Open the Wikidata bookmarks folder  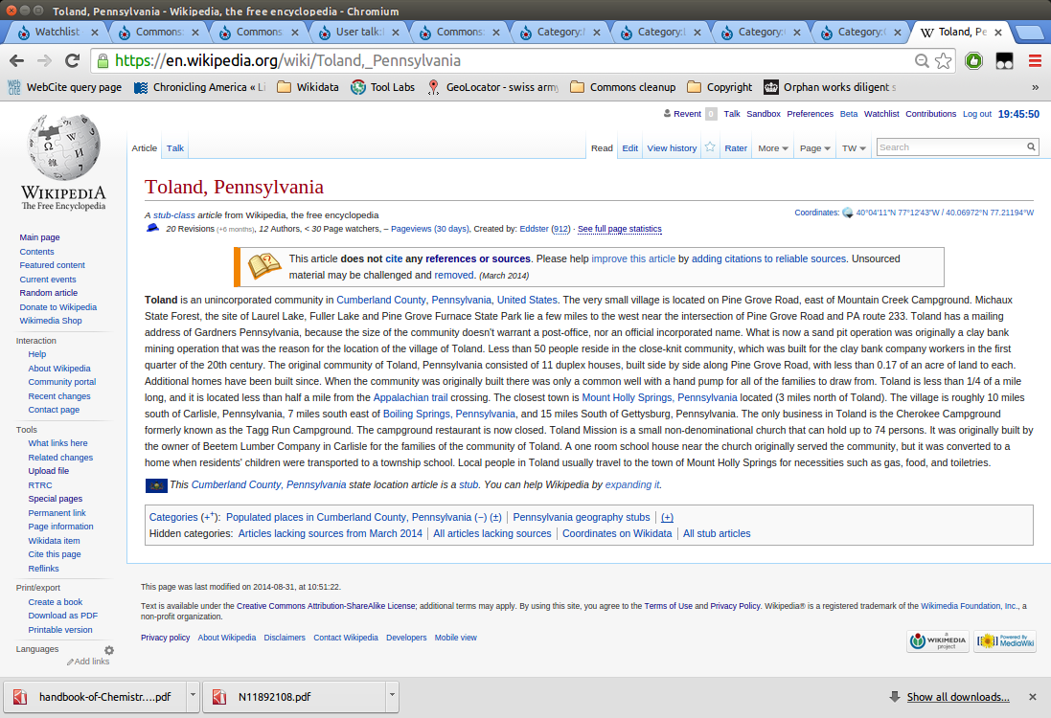click(308, 87)
